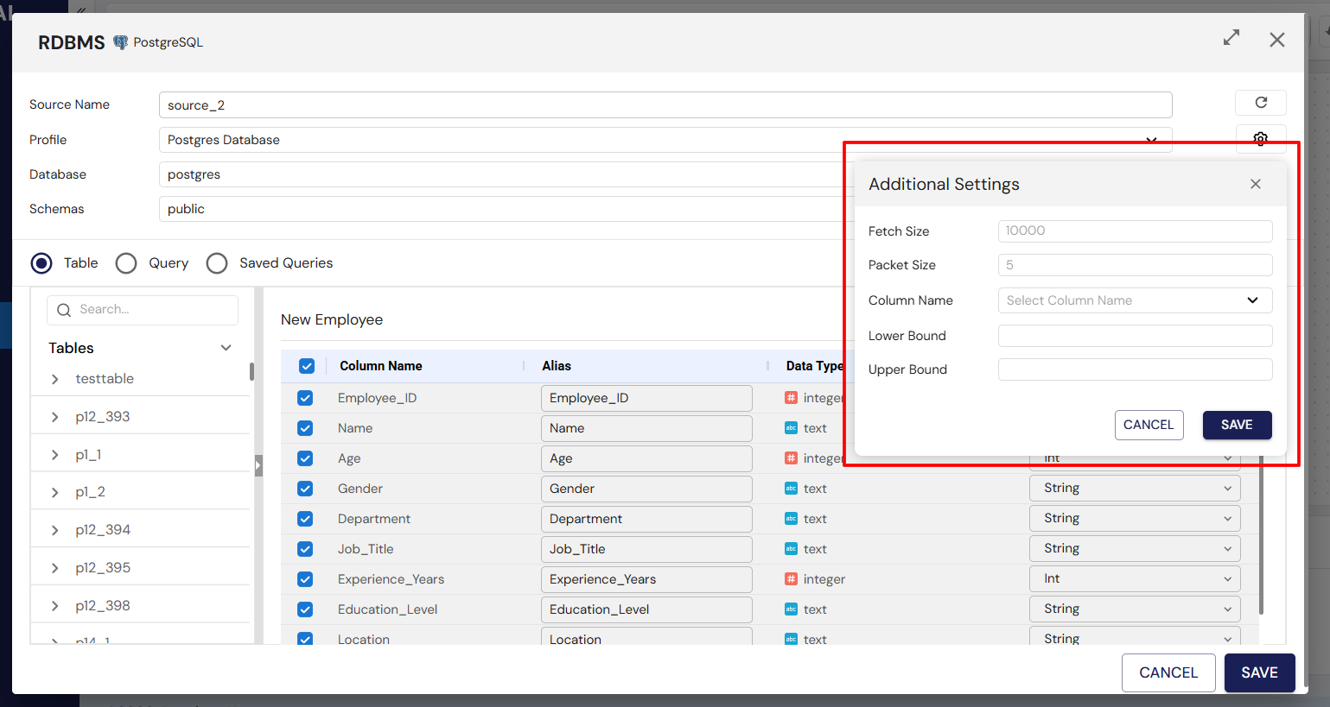
Task: Expand the testtable tree item
Action: (x=54, y=378)
